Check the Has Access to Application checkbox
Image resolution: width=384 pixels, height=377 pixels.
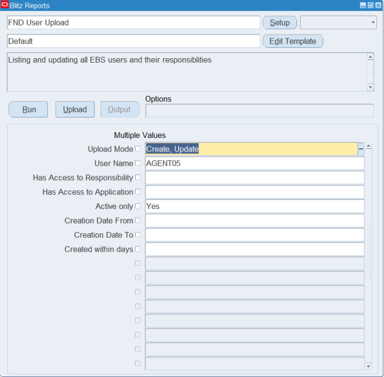pyautogui.click(x=138, y=192)
